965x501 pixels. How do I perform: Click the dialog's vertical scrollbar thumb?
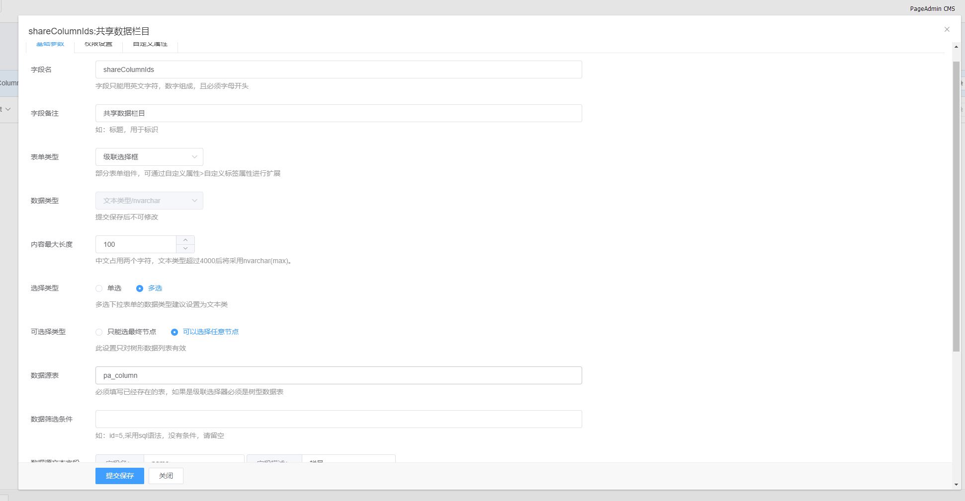point(956,206)
